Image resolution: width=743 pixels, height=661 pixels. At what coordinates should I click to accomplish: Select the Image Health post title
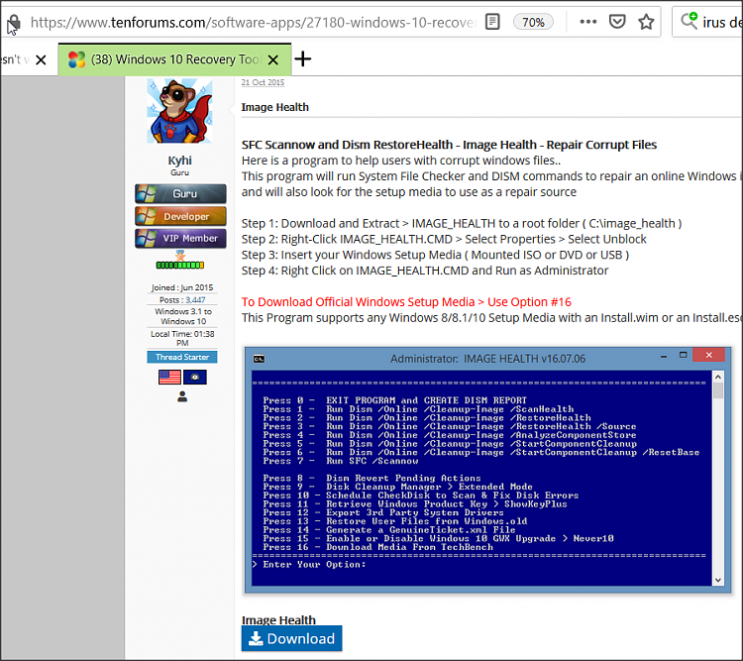pos(274,107)
